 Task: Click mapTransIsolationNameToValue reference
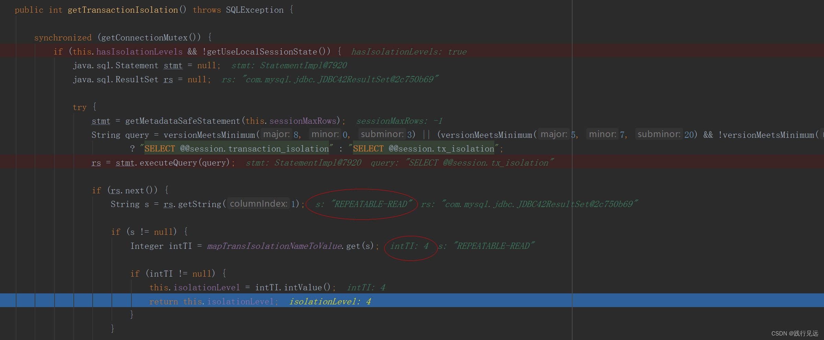(274, 246)
